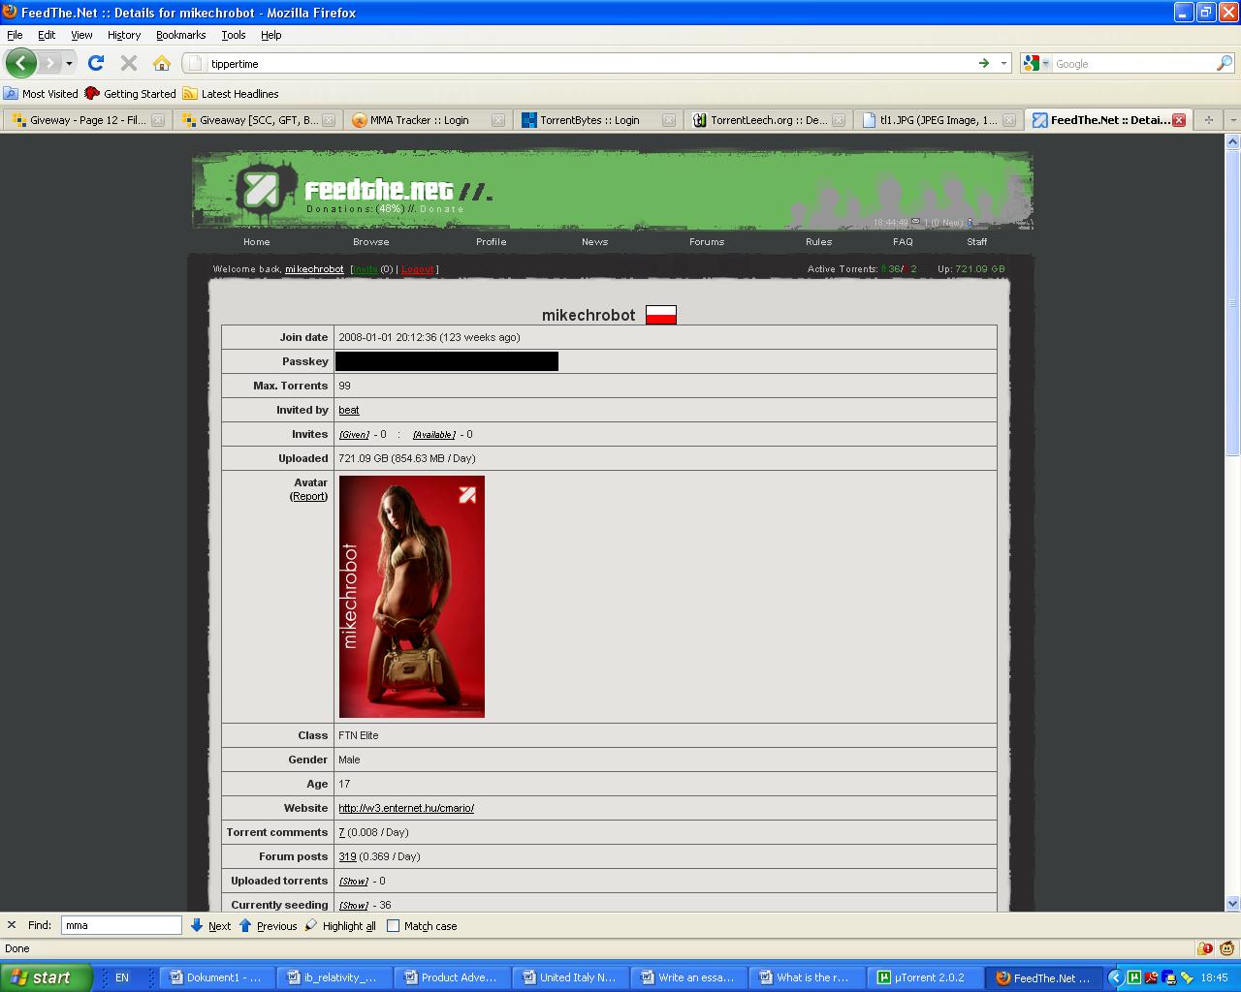Open the History menu

click(x=124, y=34)
